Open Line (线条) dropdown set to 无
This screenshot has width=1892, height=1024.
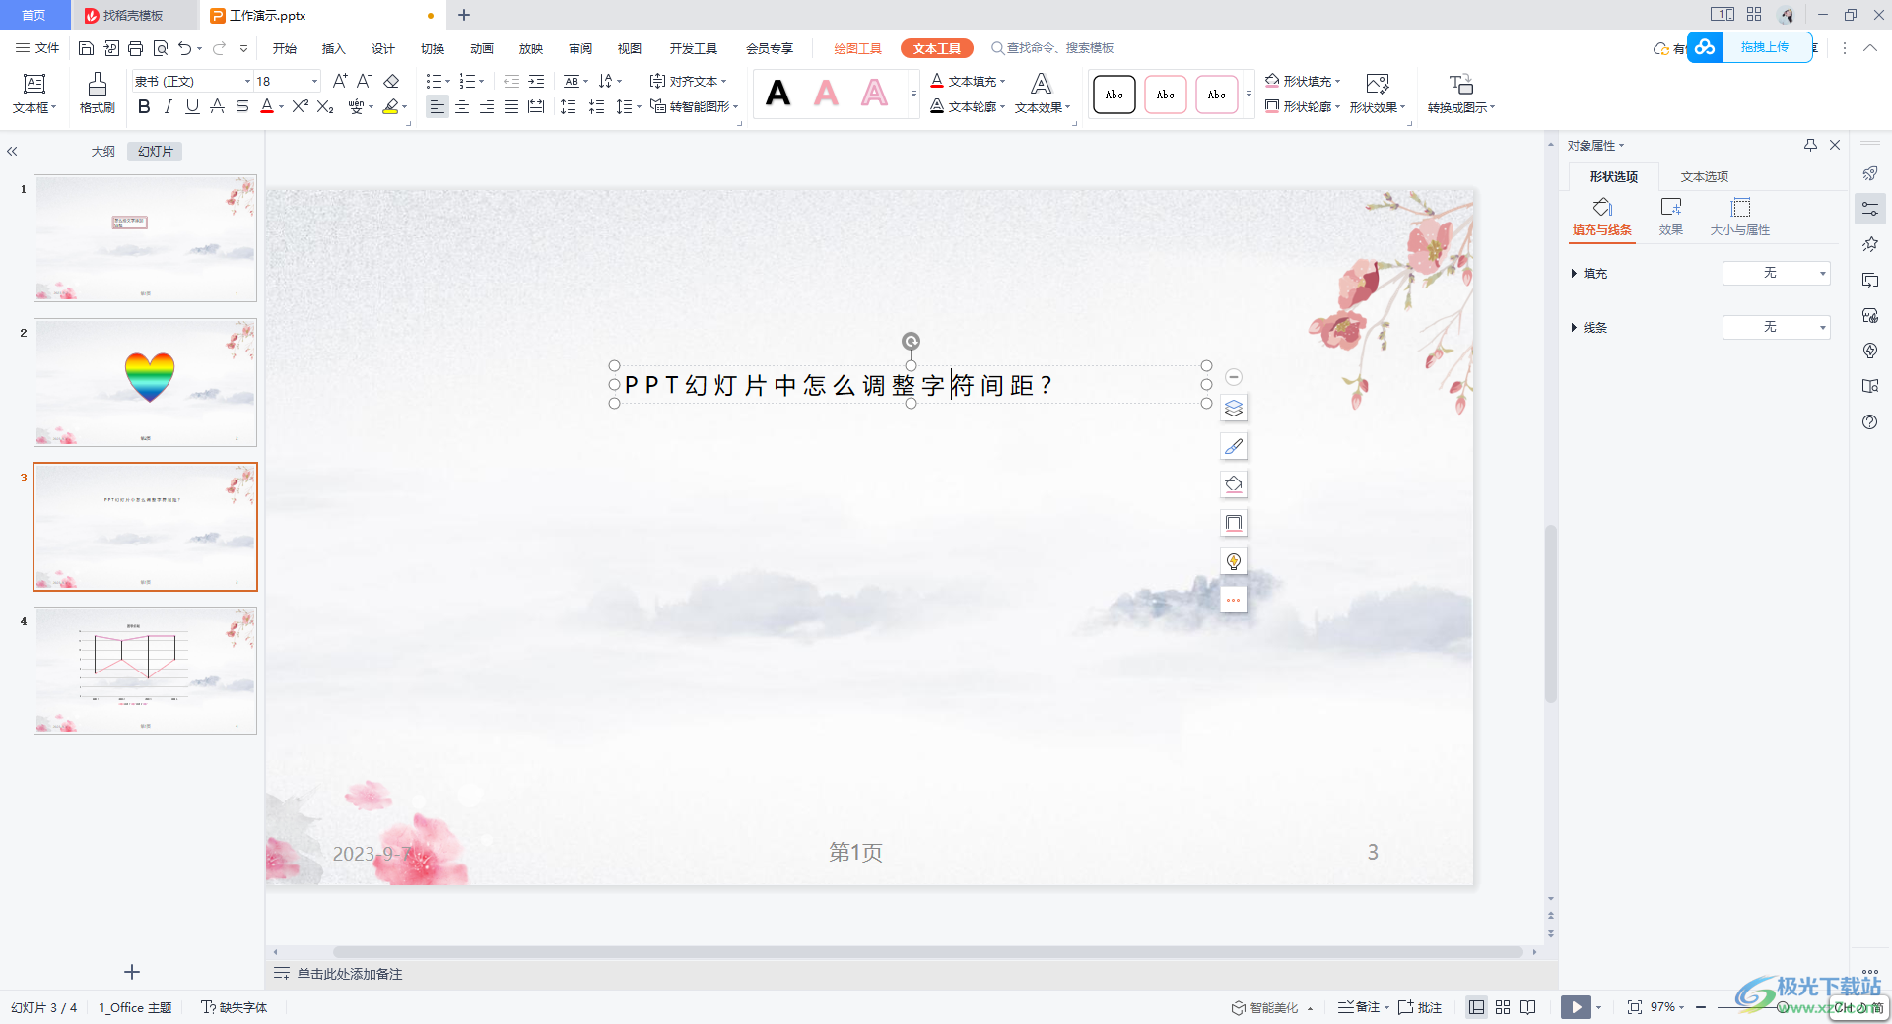tap(1776, 327)
